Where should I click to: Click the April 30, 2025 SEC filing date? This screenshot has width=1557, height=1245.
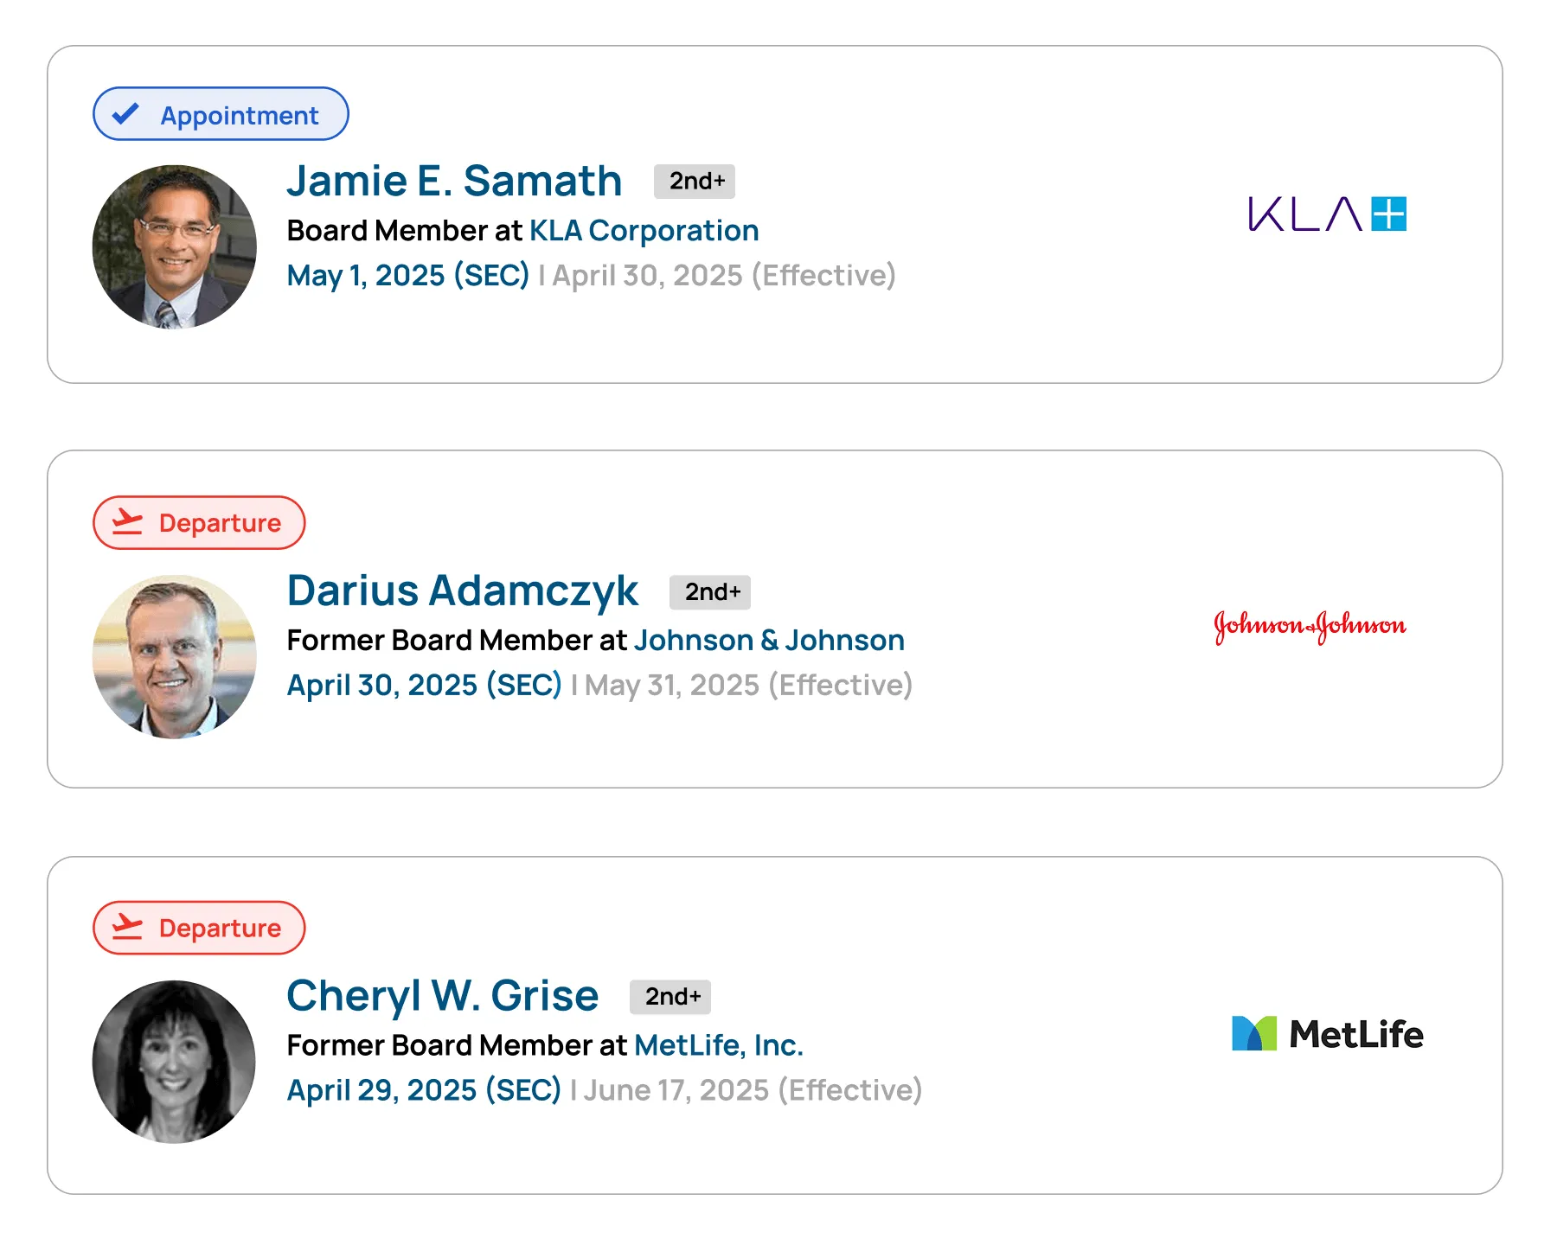tap(424, 686)
